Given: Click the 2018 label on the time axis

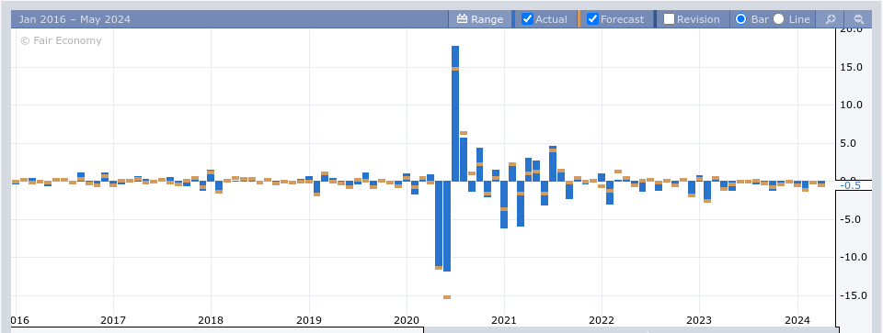Looking at the screenshot, I should point(211,321).
